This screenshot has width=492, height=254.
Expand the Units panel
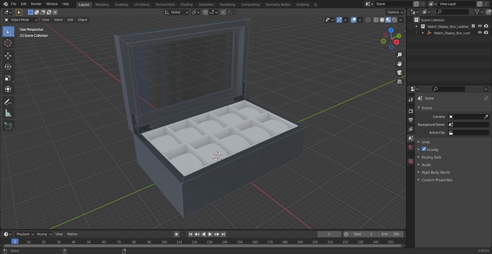426,142
